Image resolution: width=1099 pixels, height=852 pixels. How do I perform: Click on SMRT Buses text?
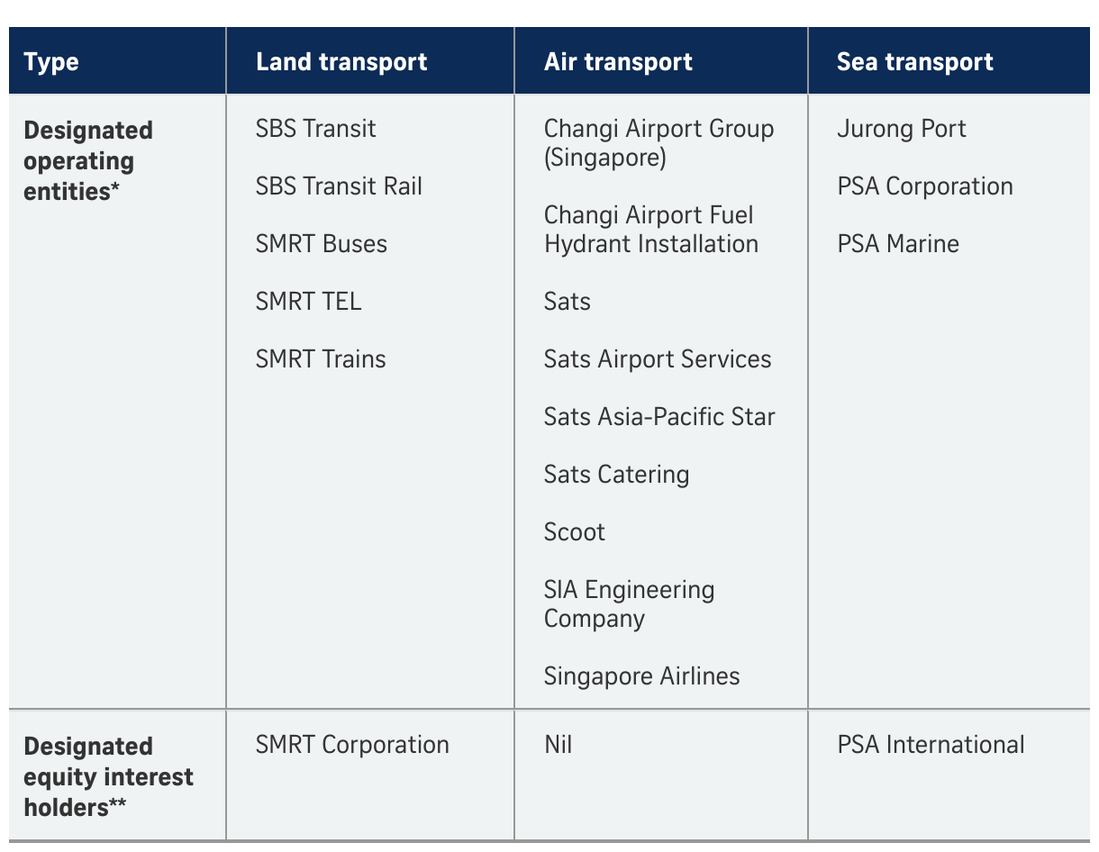[x=322, y=244]
